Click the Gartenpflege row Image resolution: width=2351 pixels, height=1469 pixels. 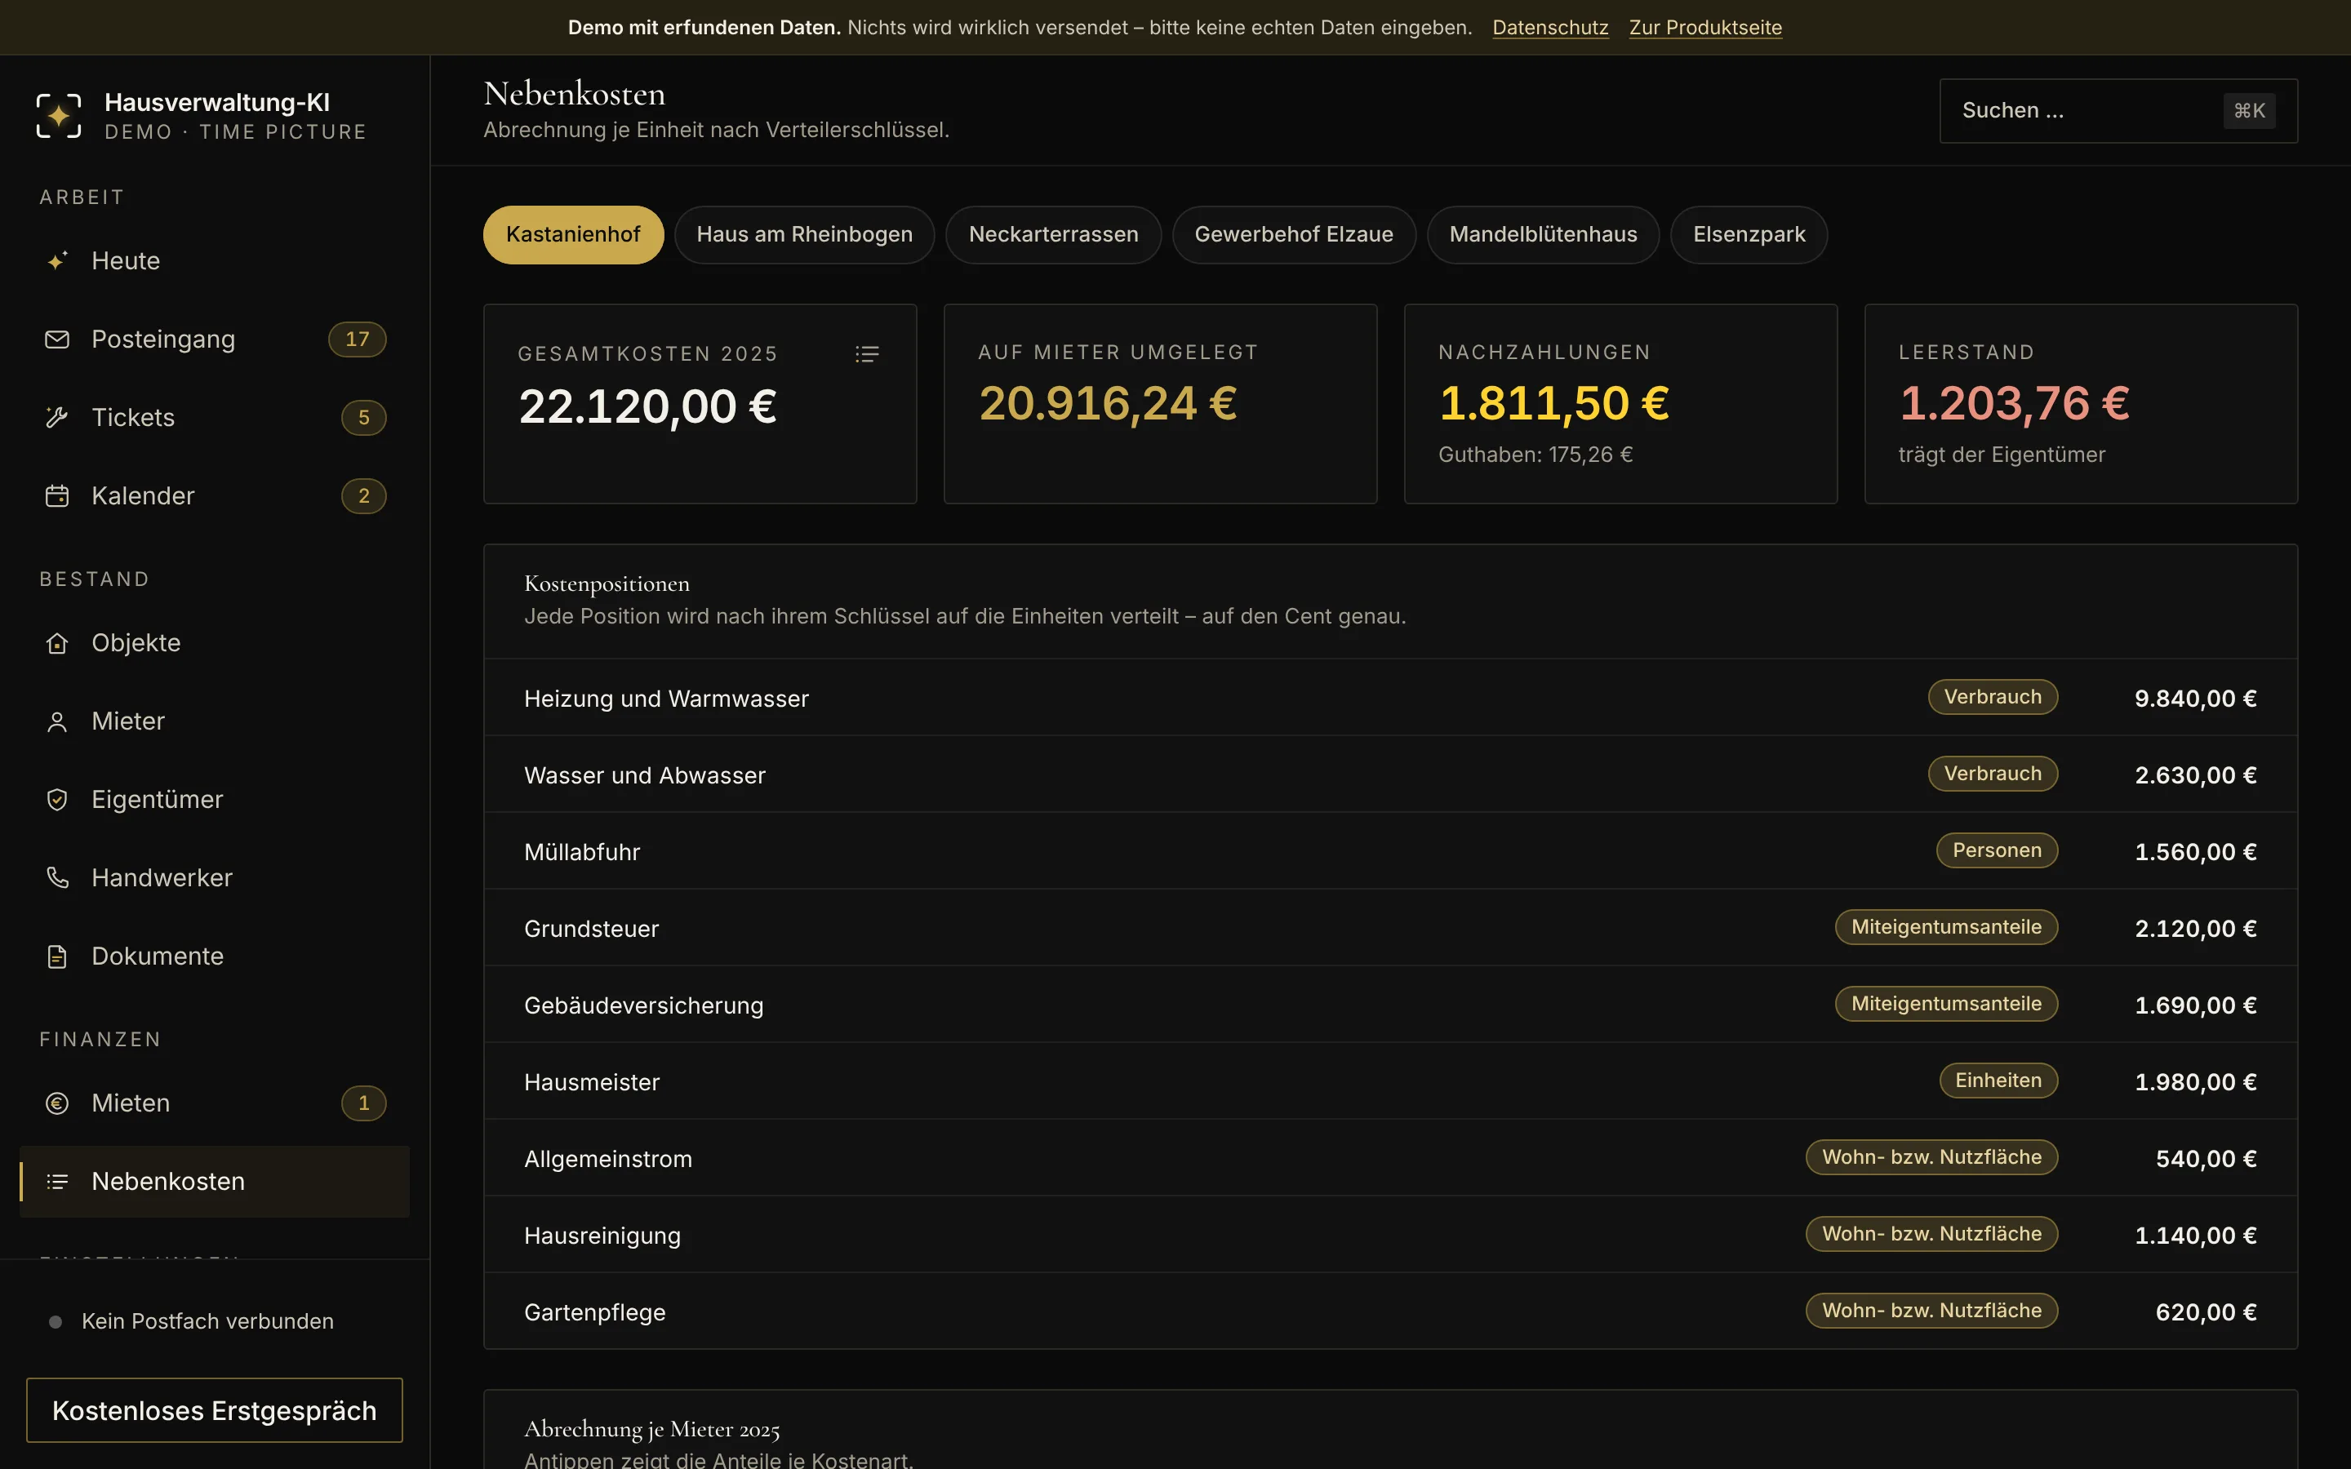tap(1390, 1311)
